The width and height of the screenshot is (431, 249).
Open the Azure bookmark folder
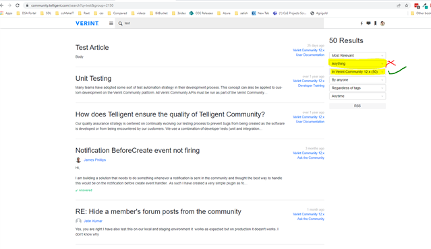tap(224, 13)
